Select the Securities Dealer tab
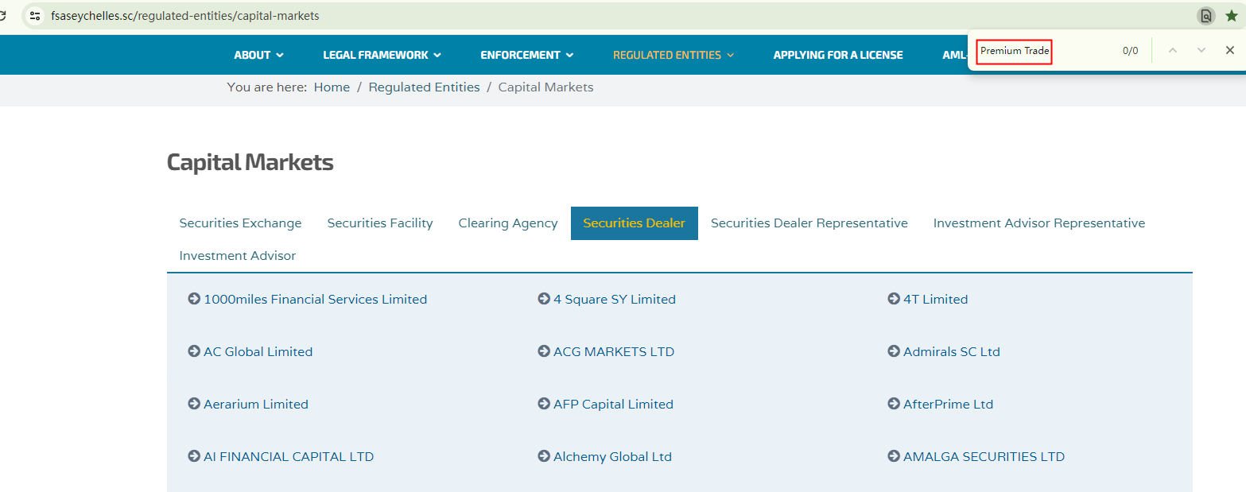This screenshot has height=492, width=1246. (634, 223)
